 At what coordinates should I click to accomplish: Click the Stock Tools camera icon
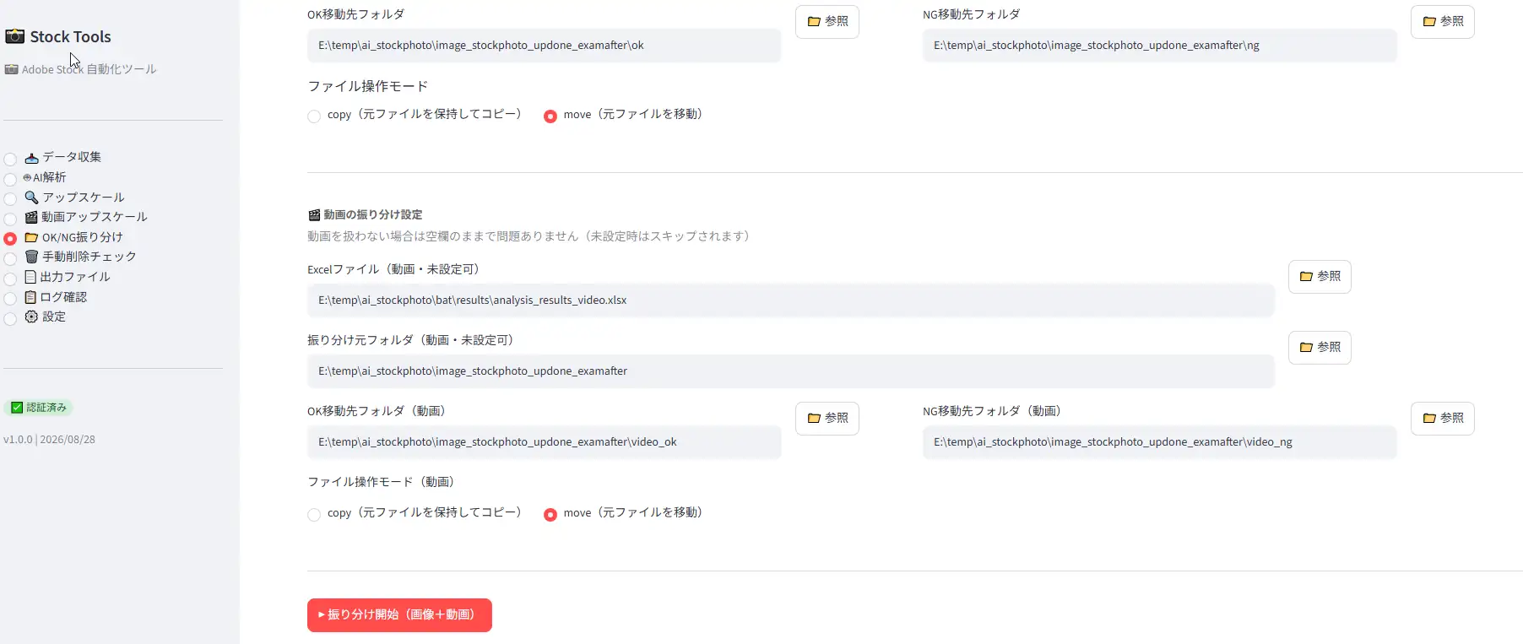(x=14, y=36)
